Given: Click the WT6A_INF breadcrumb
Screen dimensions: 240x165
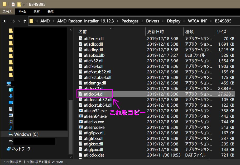Looking at the screenshot, I should (198, 21).
